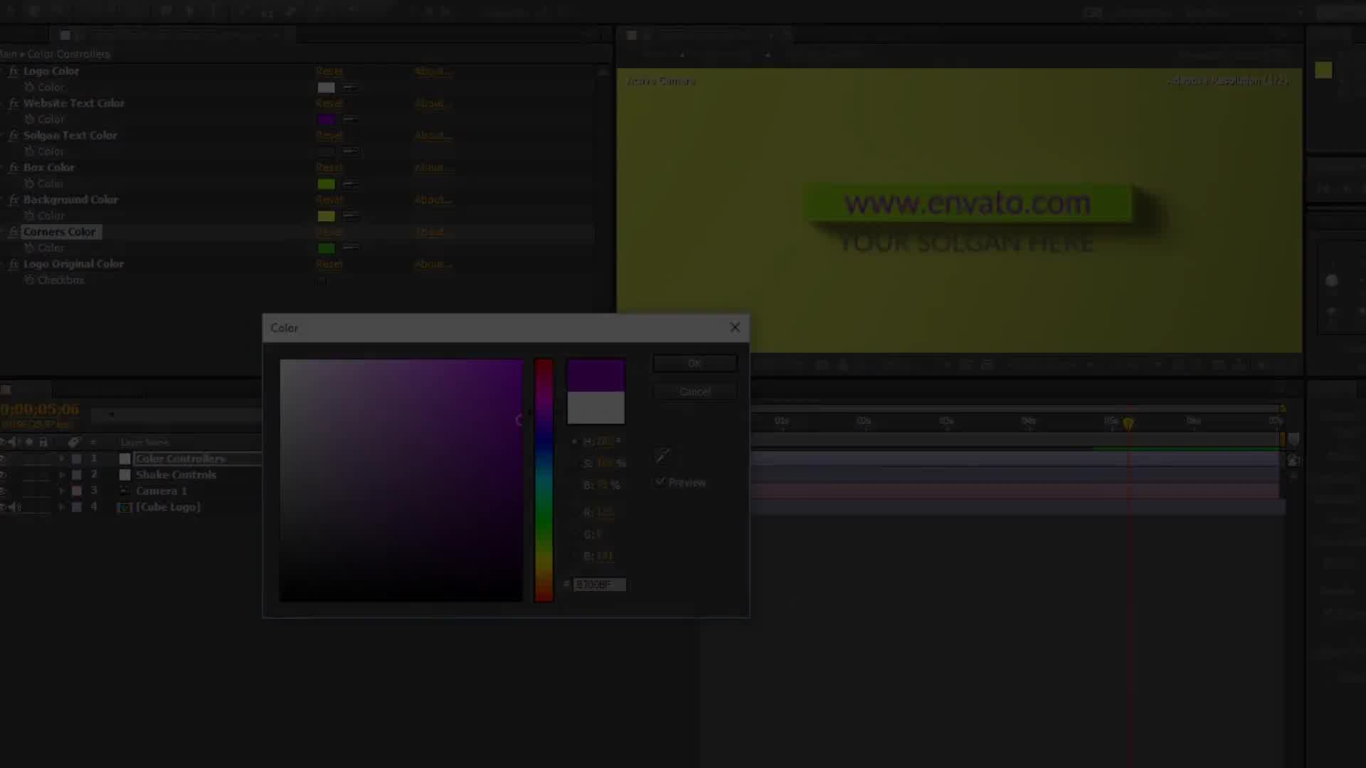Toggle stopwatch for Logo Color's Color property
The height and width of the screenshot is (768, 1366).
(x=29, y=87)
